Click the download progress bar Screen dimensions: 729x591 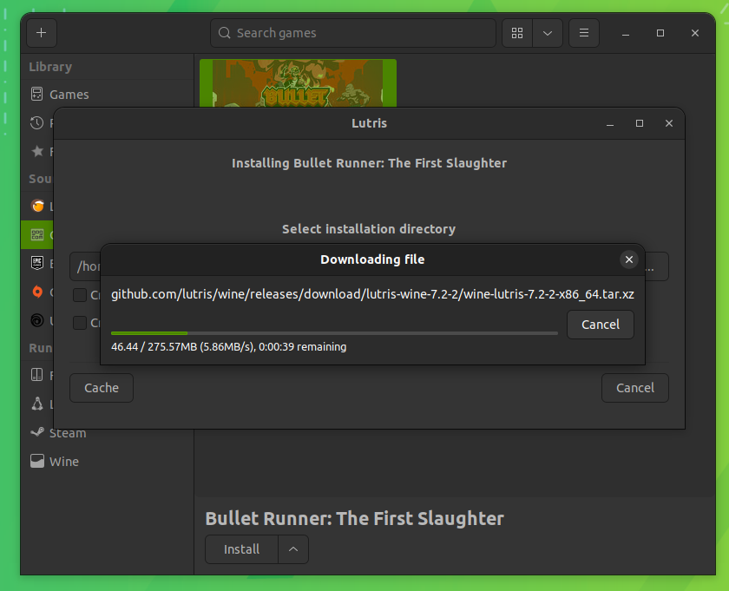[x=334, y=333]
